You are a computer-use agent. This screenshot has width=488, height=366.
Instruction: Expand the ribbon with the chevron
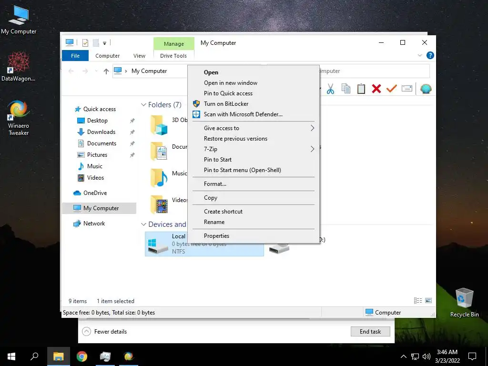420,55
